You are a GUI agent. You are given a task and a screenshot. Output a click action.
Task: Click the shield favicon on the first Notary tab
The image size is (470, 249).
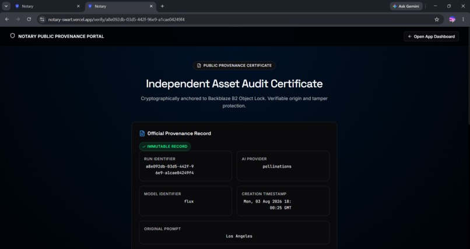pyautogui.click(x=17, y=6)
